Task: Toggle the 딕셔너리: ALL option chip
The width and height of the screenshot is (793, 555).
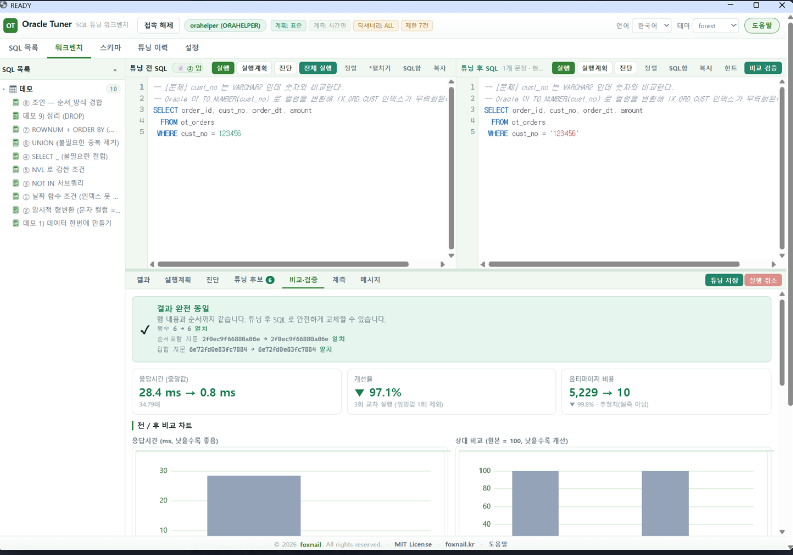Action: [x=376, y=25]
